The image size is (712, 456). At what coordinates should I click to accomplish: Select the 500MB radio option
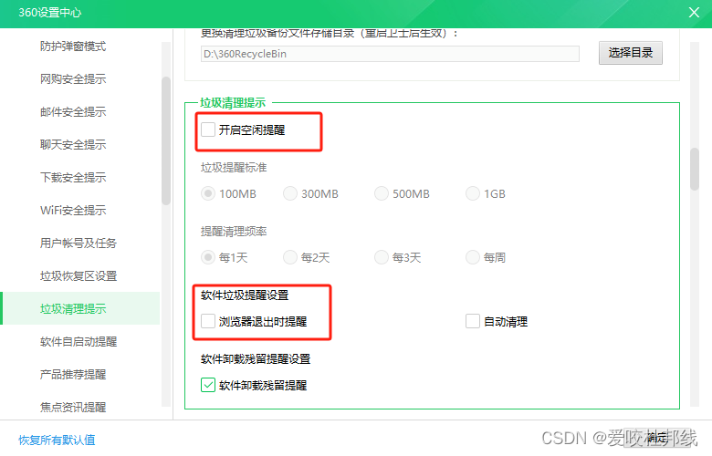click(382, 193)
